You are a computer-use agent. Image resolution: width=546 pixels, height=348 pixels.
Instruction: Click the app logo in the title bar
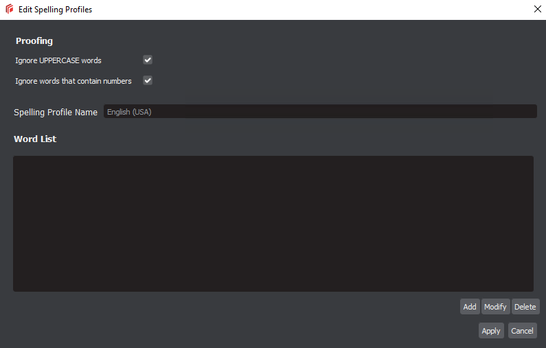point(9,10)
